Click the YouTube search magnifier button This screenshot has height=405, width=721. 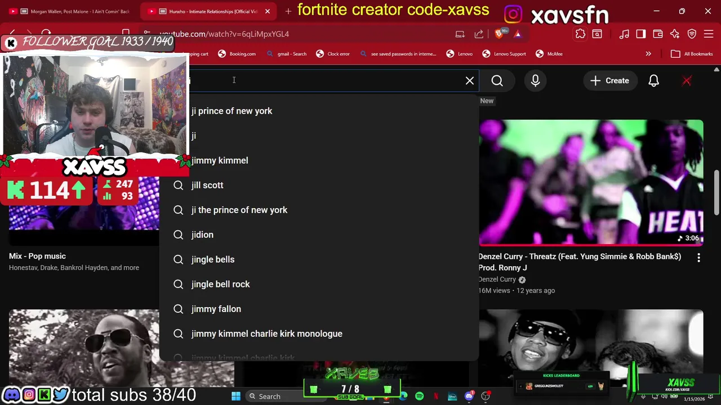click(497, 80)
